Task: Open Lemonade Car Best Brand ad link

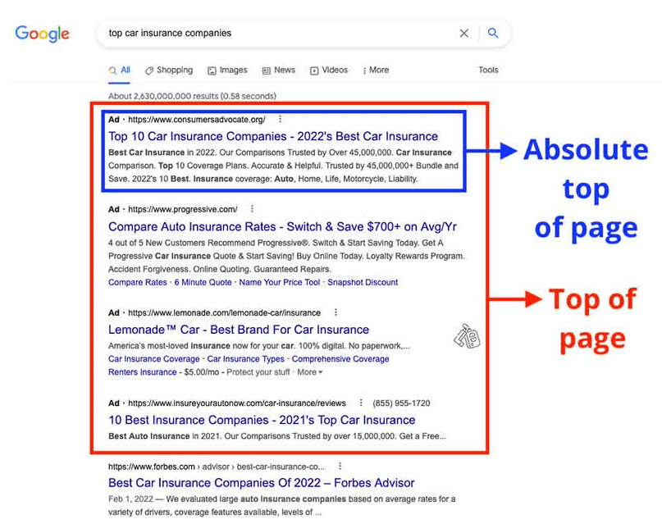Action: coord(239,330)
